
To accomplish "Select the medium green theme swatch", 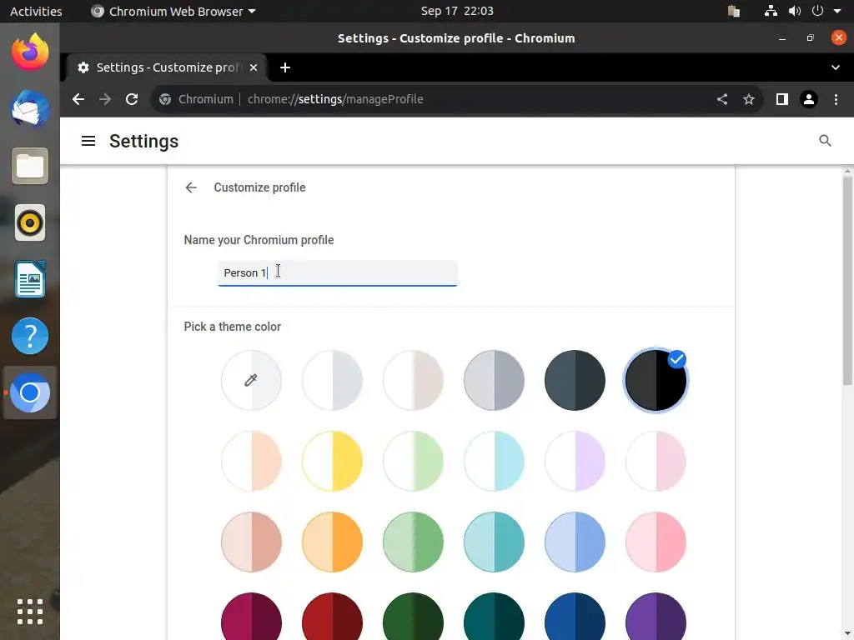I will (x=413, y=542).
